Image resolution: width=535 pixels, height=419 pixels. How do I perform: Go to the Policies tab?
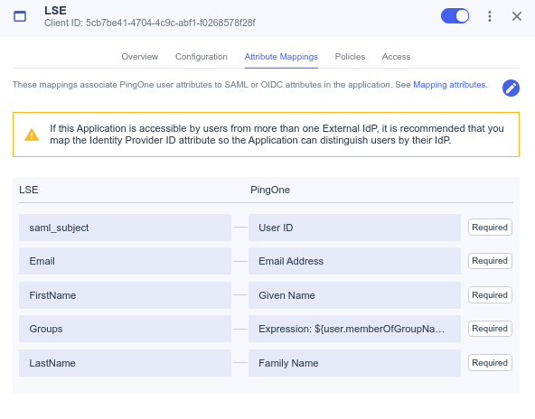[350, 57]
